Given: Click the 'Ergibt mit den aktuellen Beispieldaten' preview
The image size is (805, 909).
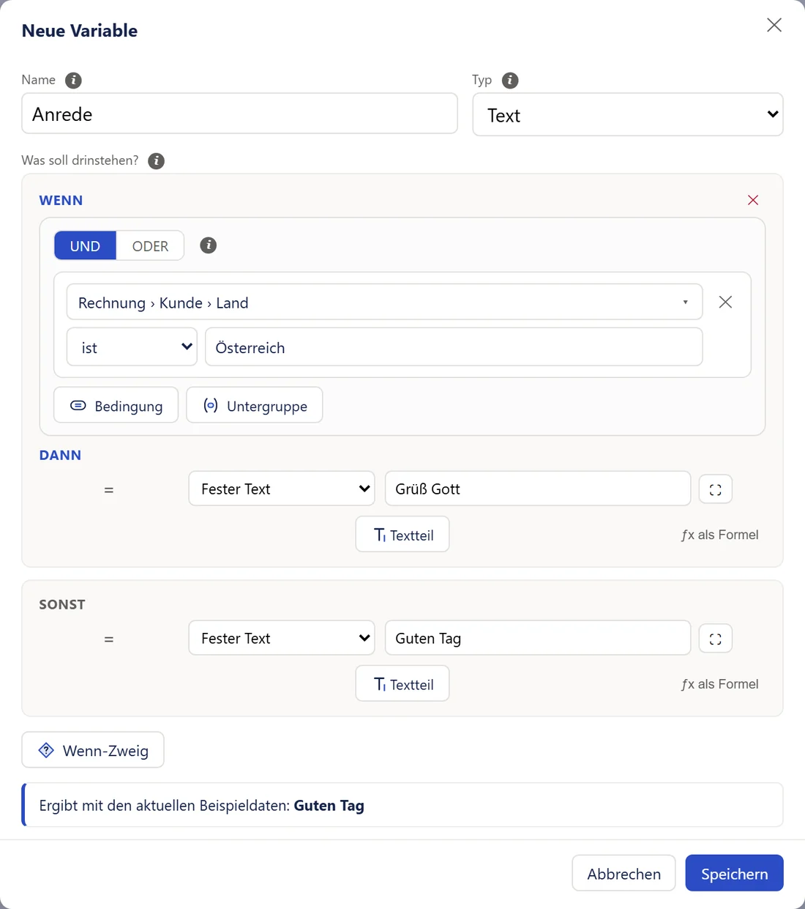Looking at the screenshot, I should click(x=402, y=805).
